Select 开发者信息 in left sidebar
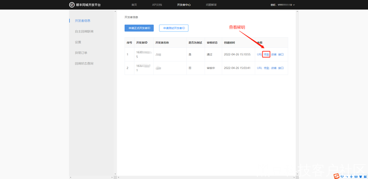 pos(82,21)
